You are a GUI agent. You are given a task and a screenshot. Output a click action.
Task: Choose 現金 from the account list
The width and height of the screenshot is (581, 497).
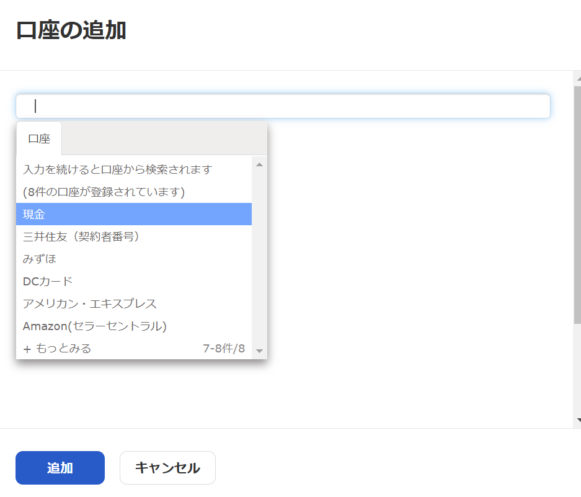coord(134,214)
